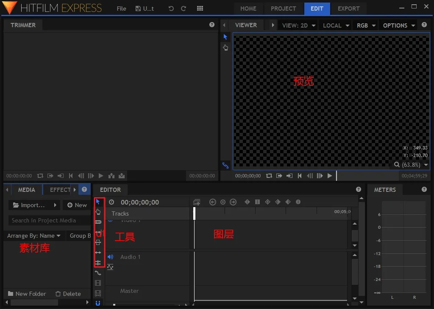
Task: Click the round keyframe icon at row end
Action: pos(298,202)
